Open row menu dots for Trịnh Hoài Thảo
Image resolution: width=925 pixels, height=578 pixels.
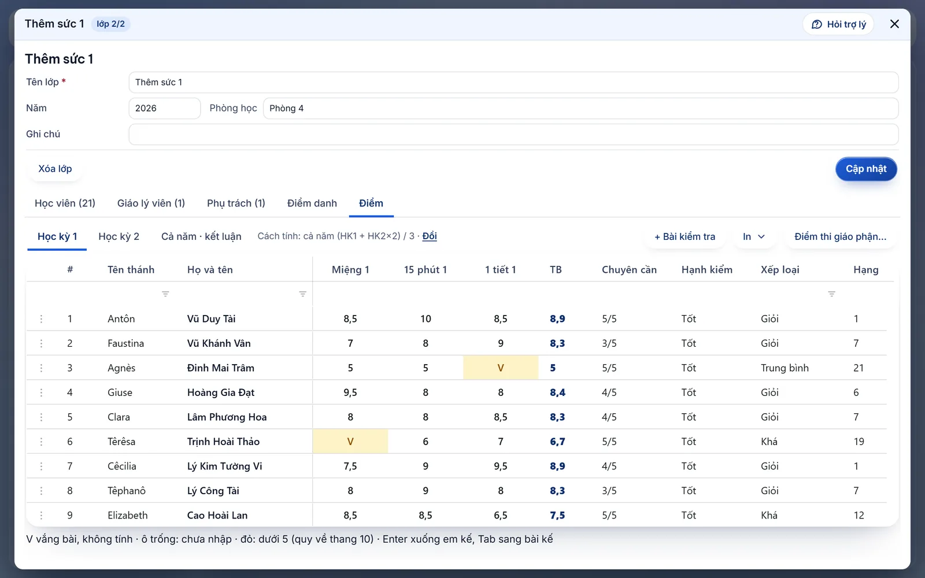(x=41, y=442)
